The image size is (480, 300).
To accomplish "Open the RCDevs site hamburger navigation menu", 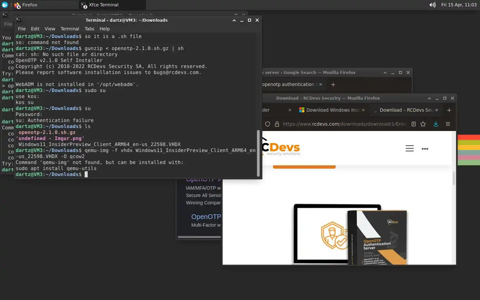I will [x=410, y=148].
